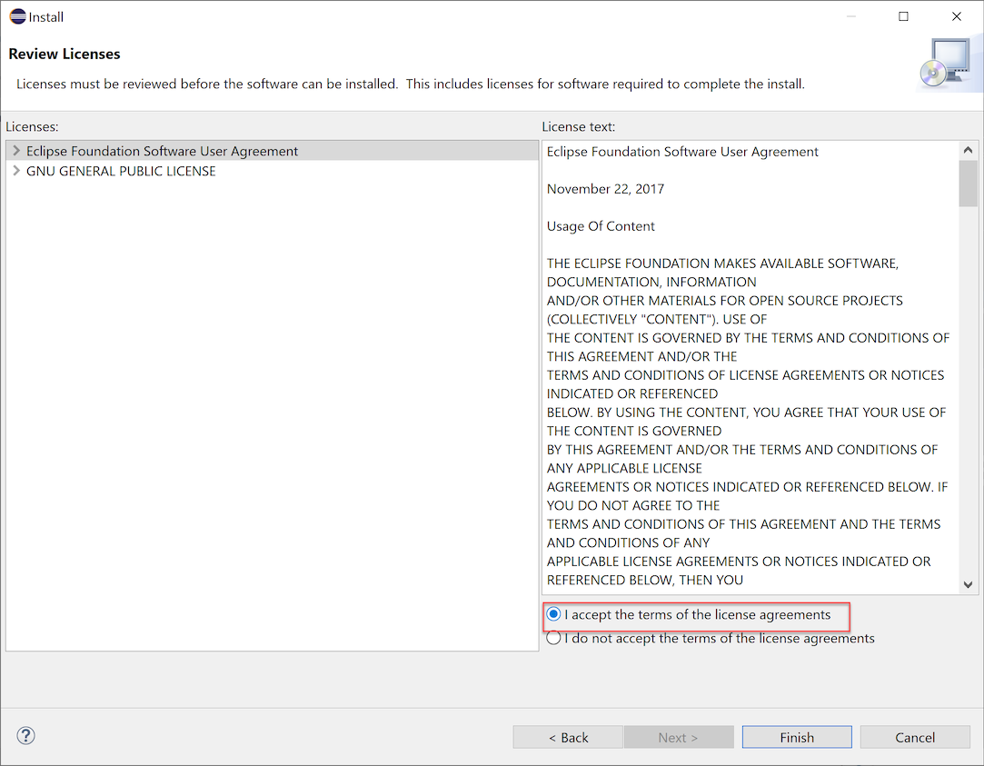
Task: Open help via the question mark icon
Action: click(25, 736)
